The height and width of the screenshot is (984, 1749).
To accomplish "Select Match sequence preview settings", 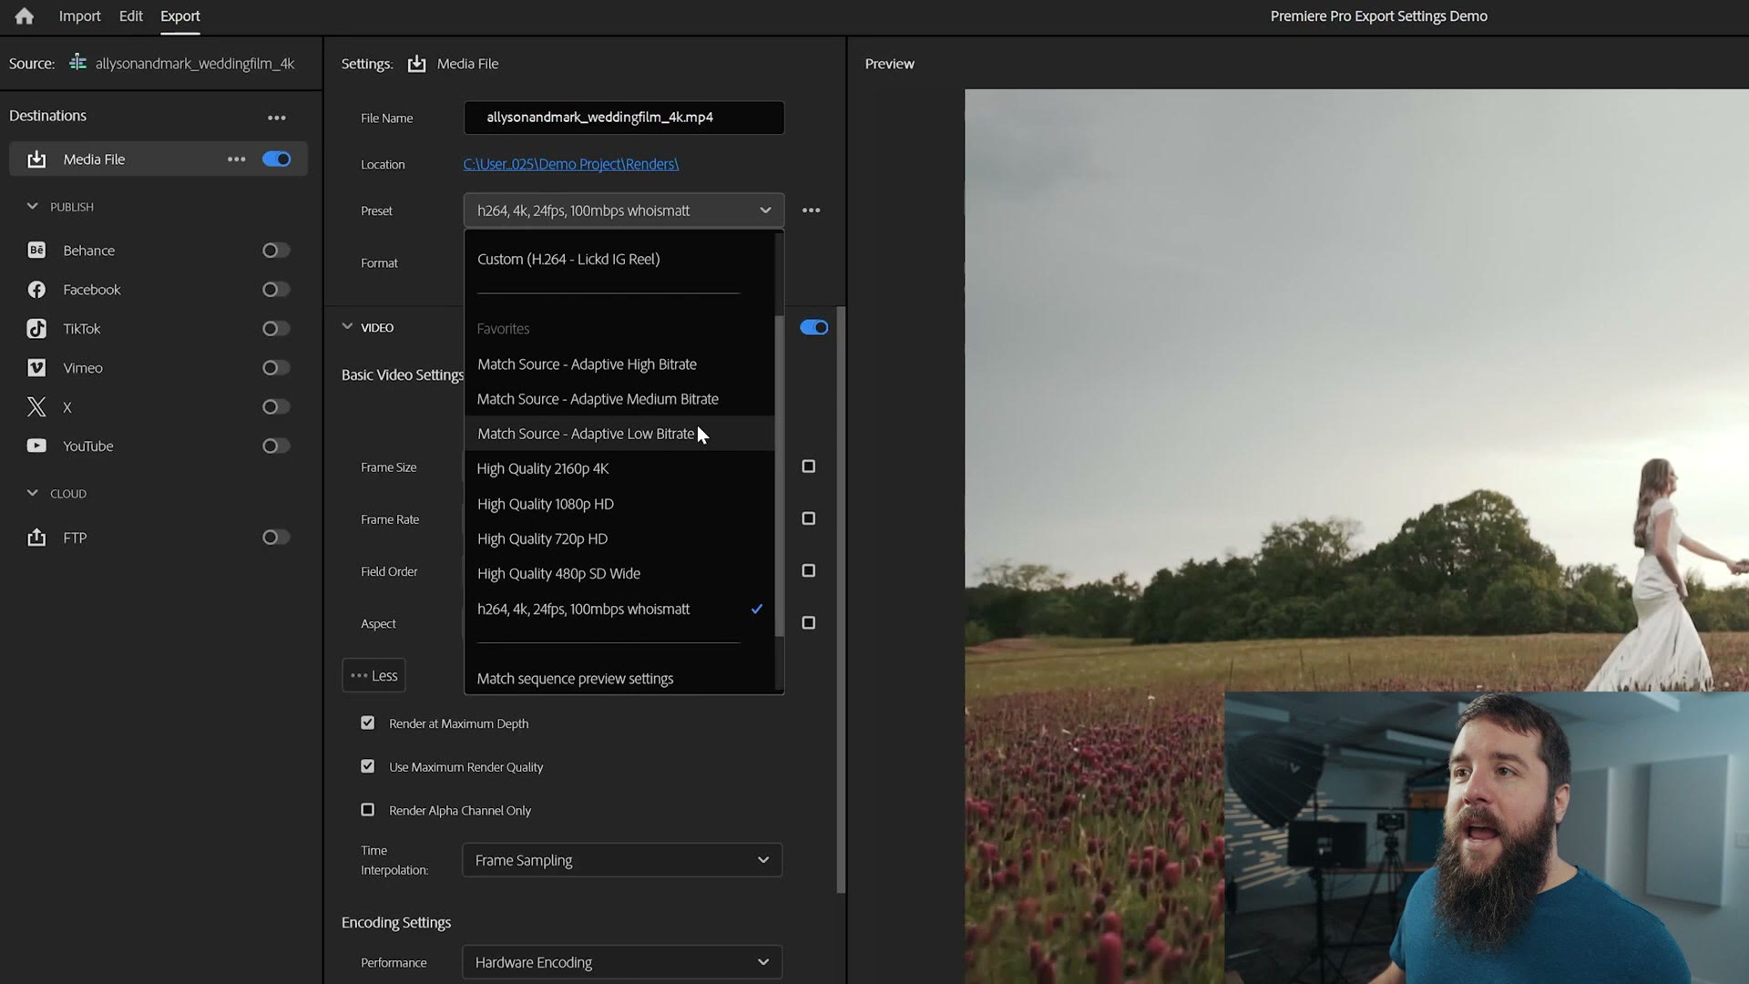I will coord(619,679).
